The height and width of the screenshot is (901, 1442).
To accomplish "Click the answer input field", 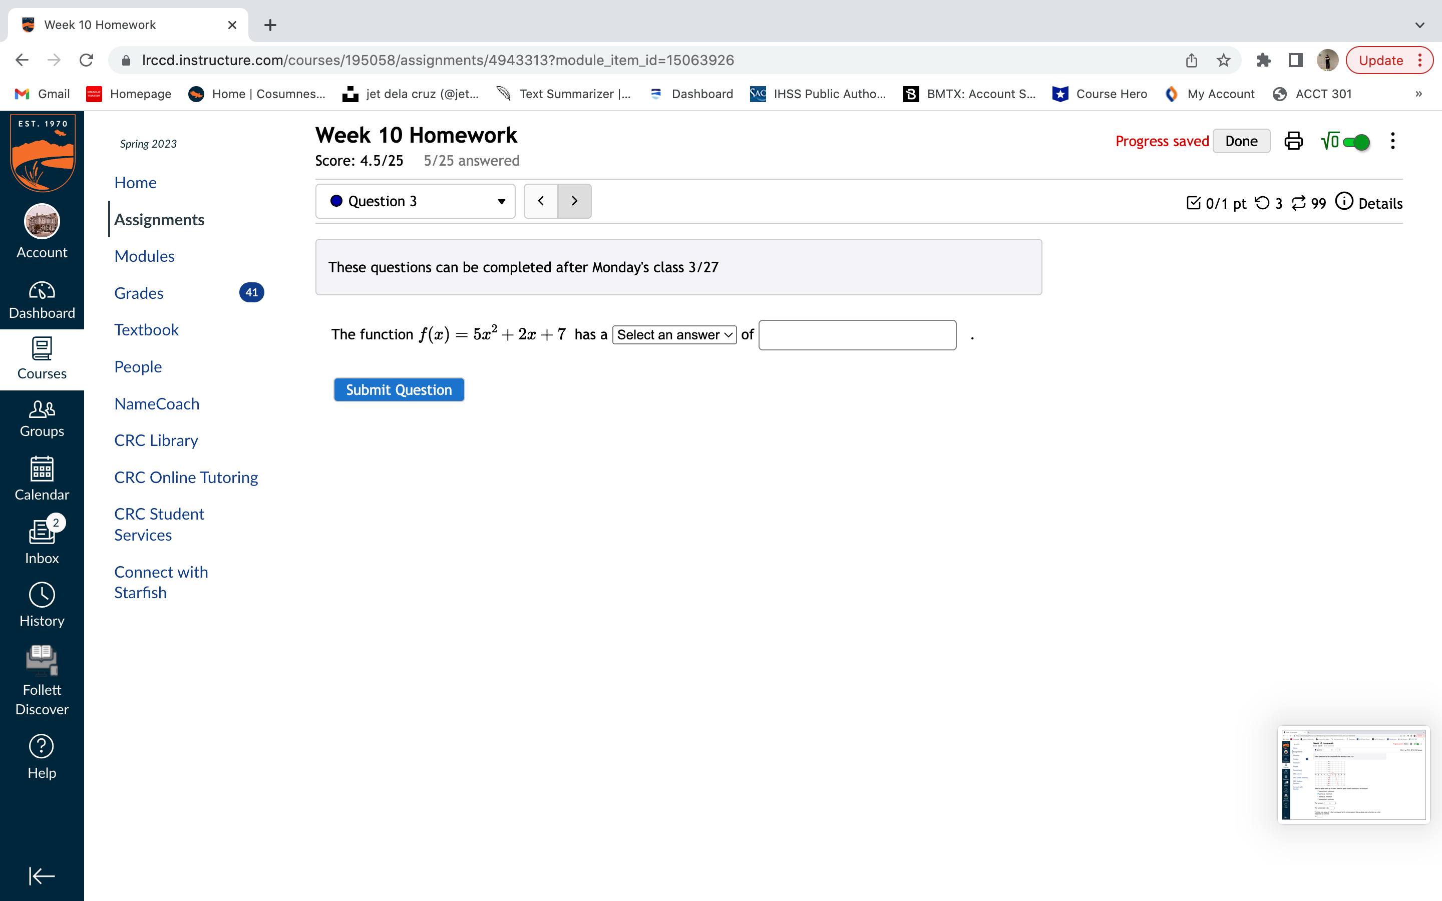I will click(x=857, y=335).
